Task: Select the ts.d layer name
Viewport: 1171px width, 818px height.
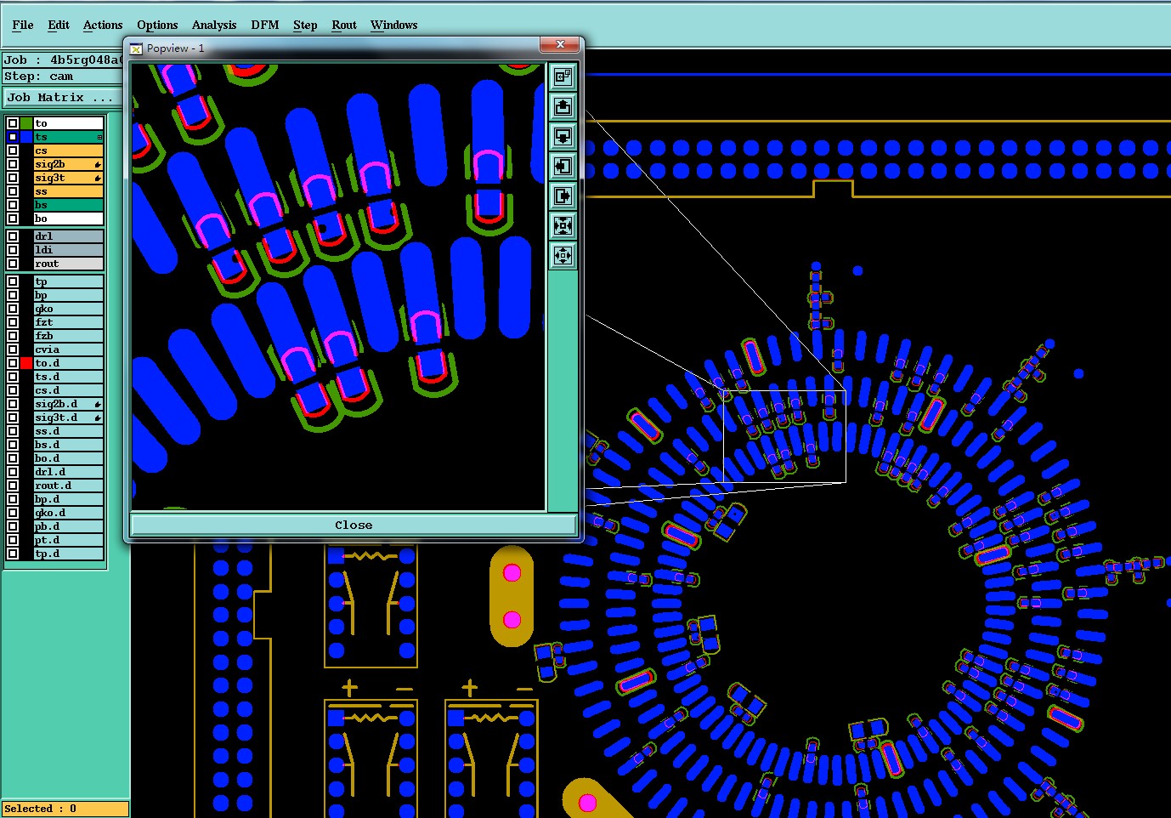Action: click(68, 377)
